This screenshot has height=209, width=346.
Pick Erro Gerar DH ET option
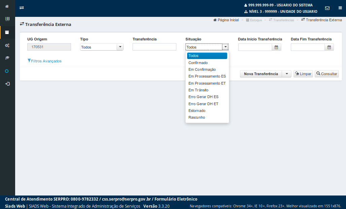click(207, 104)
